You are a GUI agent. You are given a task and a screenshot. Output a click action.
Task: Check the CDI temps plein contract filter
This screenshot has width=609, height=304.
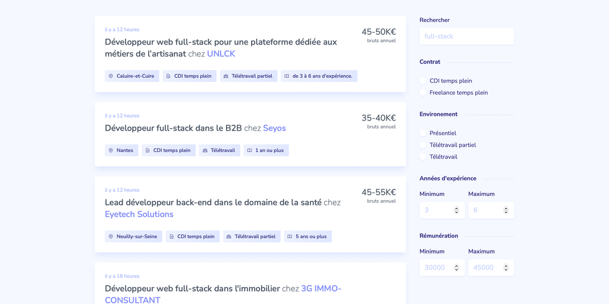click(x=423, y=81)
